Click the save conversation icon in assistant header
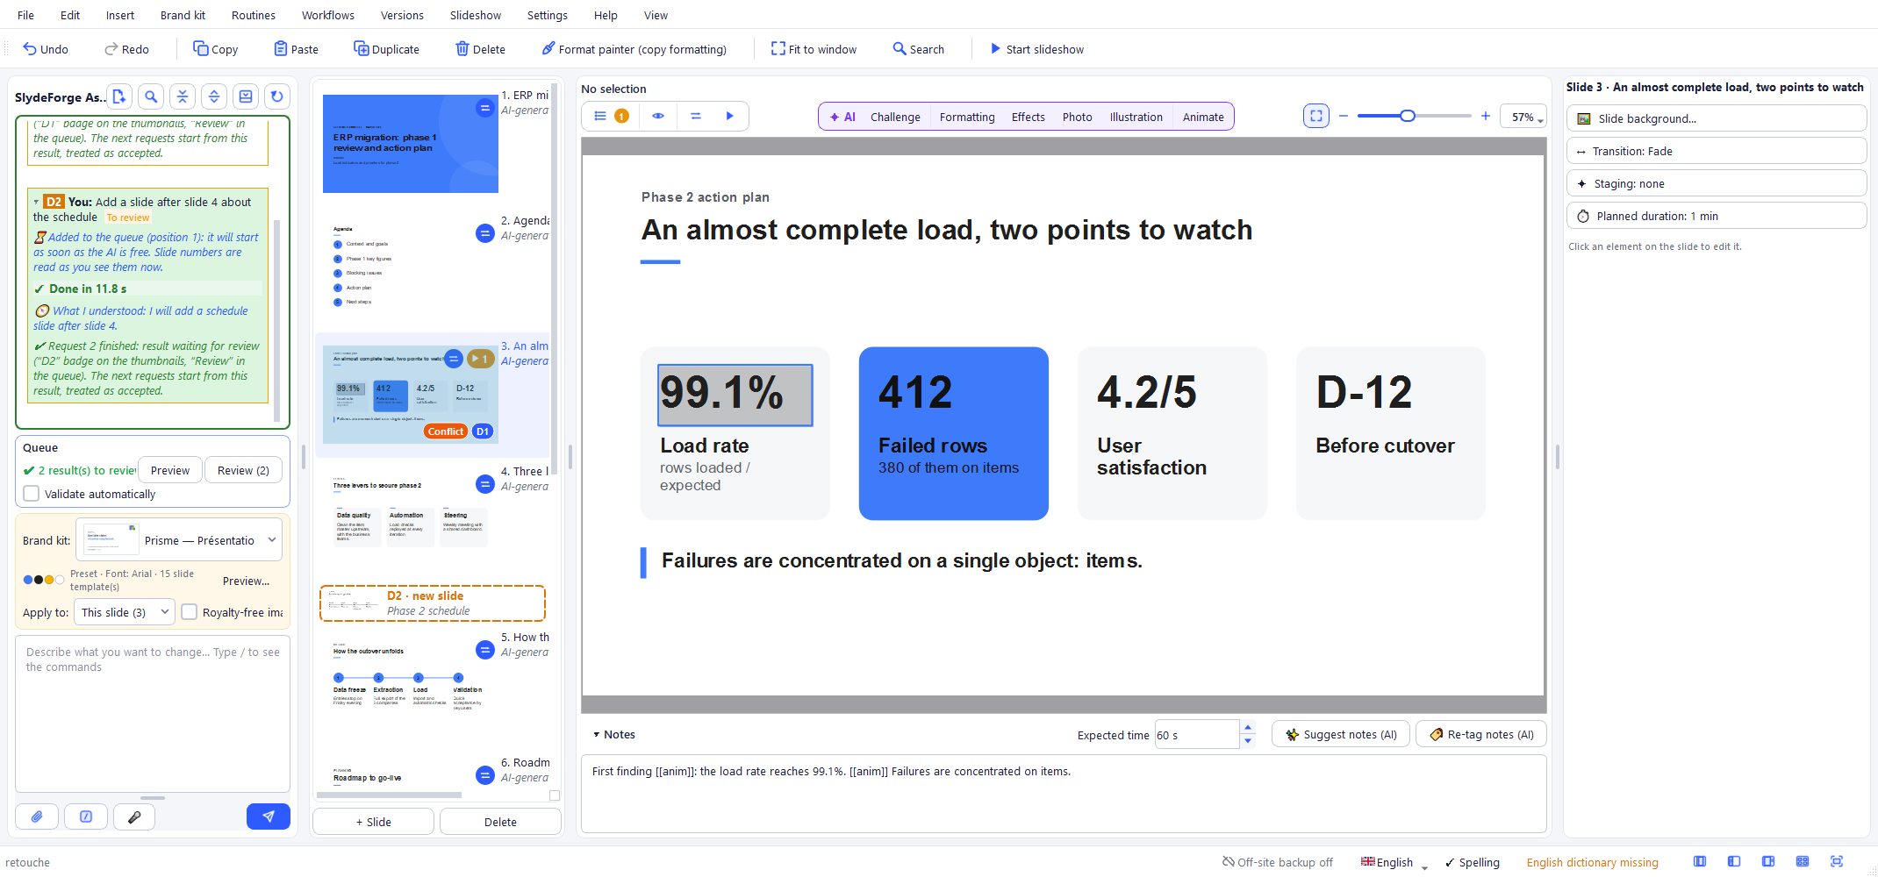The height and width of the screenshot is (877, 1878). tap(246, 96)
